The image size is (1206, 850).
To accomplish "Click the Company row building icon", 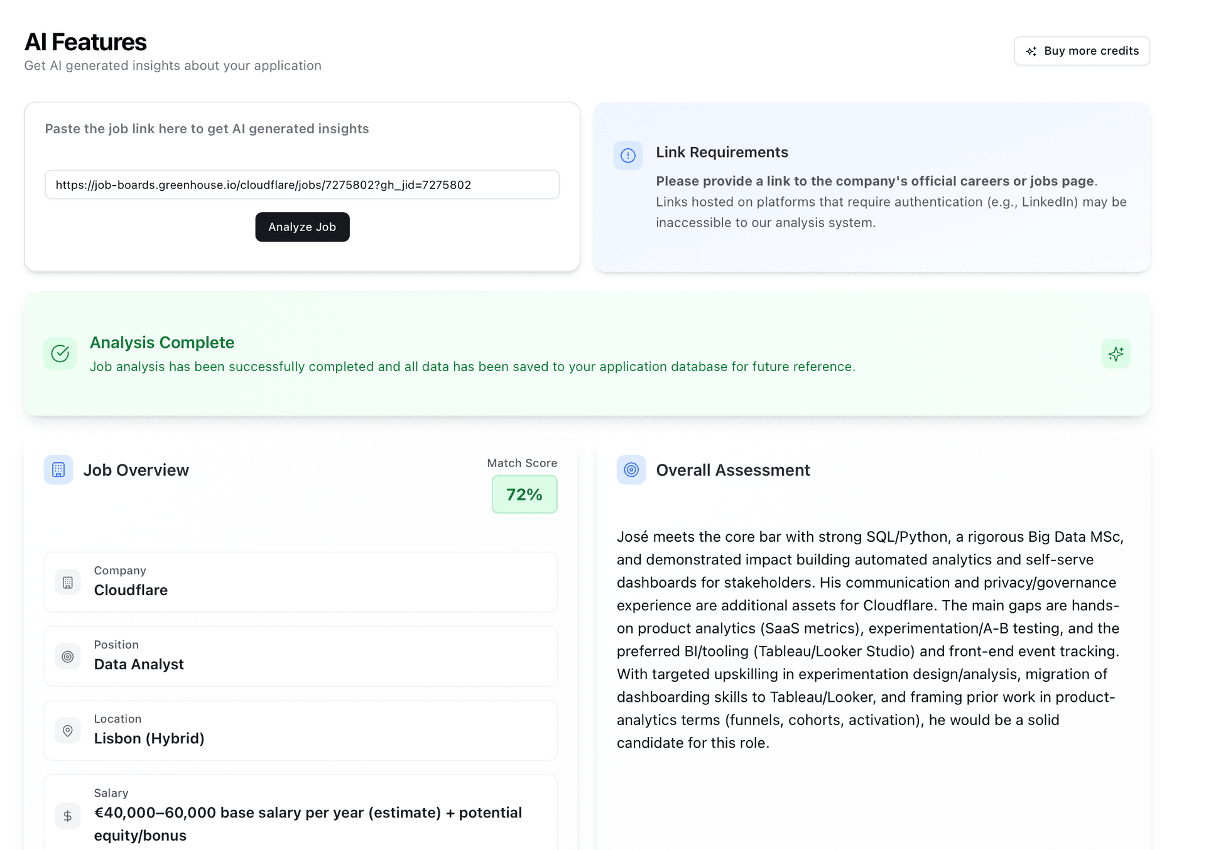I will click(68, 583).
